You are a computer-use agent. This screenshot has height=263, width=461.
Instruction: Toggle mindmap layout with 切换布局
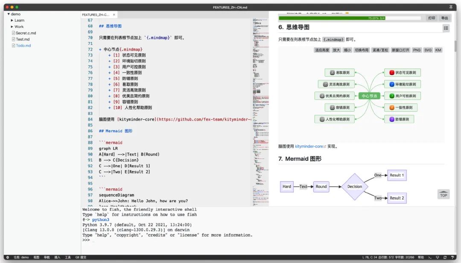pyautogui.click(x=362, y=50)
